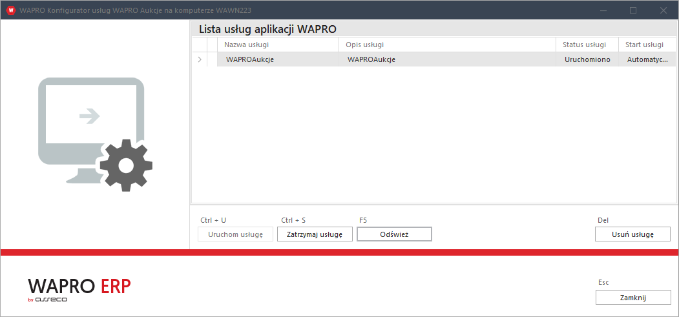
Task: Click the Uruchom usługę button
Action: click(236, 234)
